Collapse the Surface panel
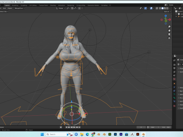 180,72
